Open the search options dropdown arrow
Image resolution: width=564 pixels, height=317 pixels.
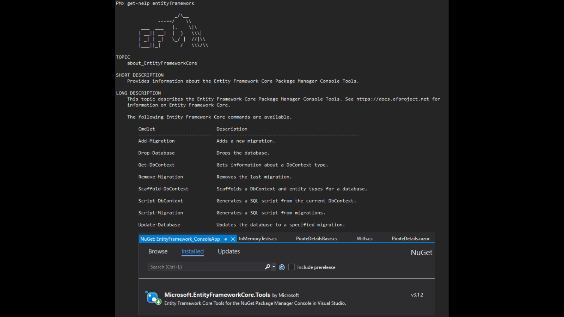pyautogui.click(x=274, y=267)
